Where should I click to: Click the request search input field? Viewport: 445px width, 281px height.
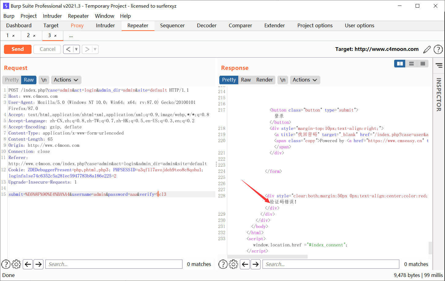pos(114,264)
